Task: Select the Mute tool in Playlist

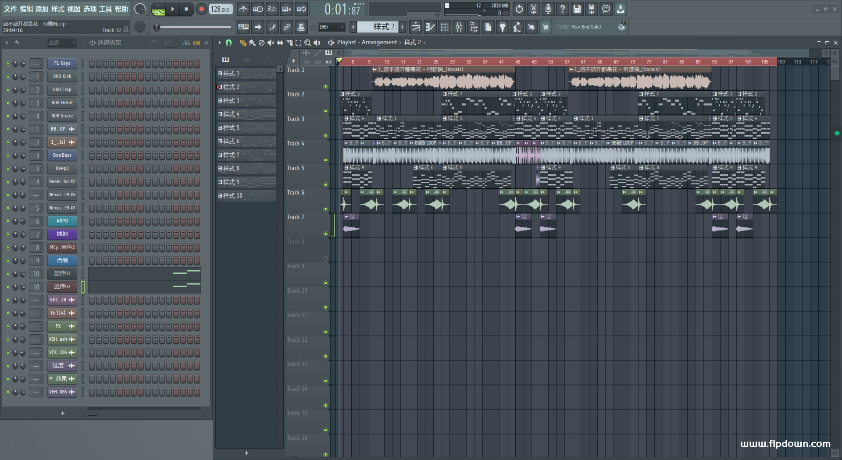Action: coord(271,42)
